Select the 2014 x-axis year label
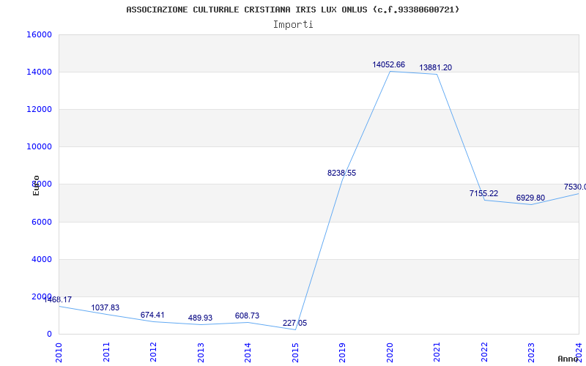The height and width of the screenshot is (366, 586). pos(248,352)
